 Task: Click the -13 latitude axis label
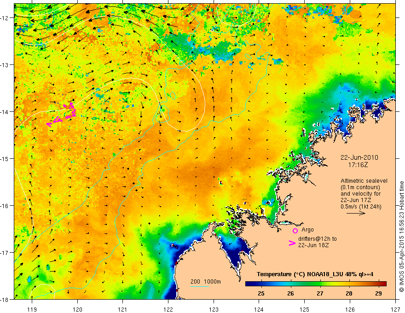(4, 64)
